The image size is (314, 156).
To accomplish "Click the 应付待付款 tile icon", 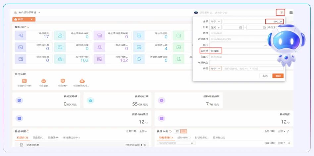I will point(60,59).
